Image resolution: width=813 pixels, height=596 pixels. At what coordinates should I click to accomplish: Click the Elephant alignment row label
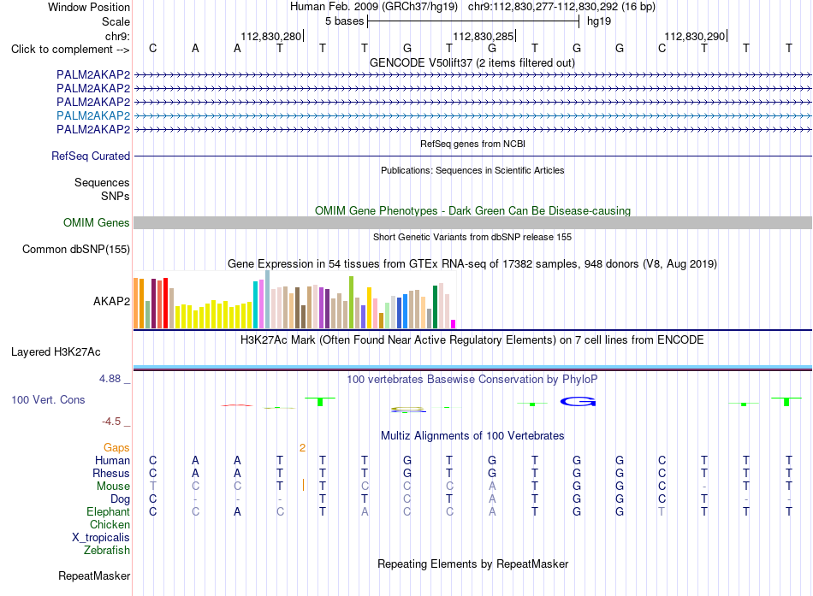point(108,512)
